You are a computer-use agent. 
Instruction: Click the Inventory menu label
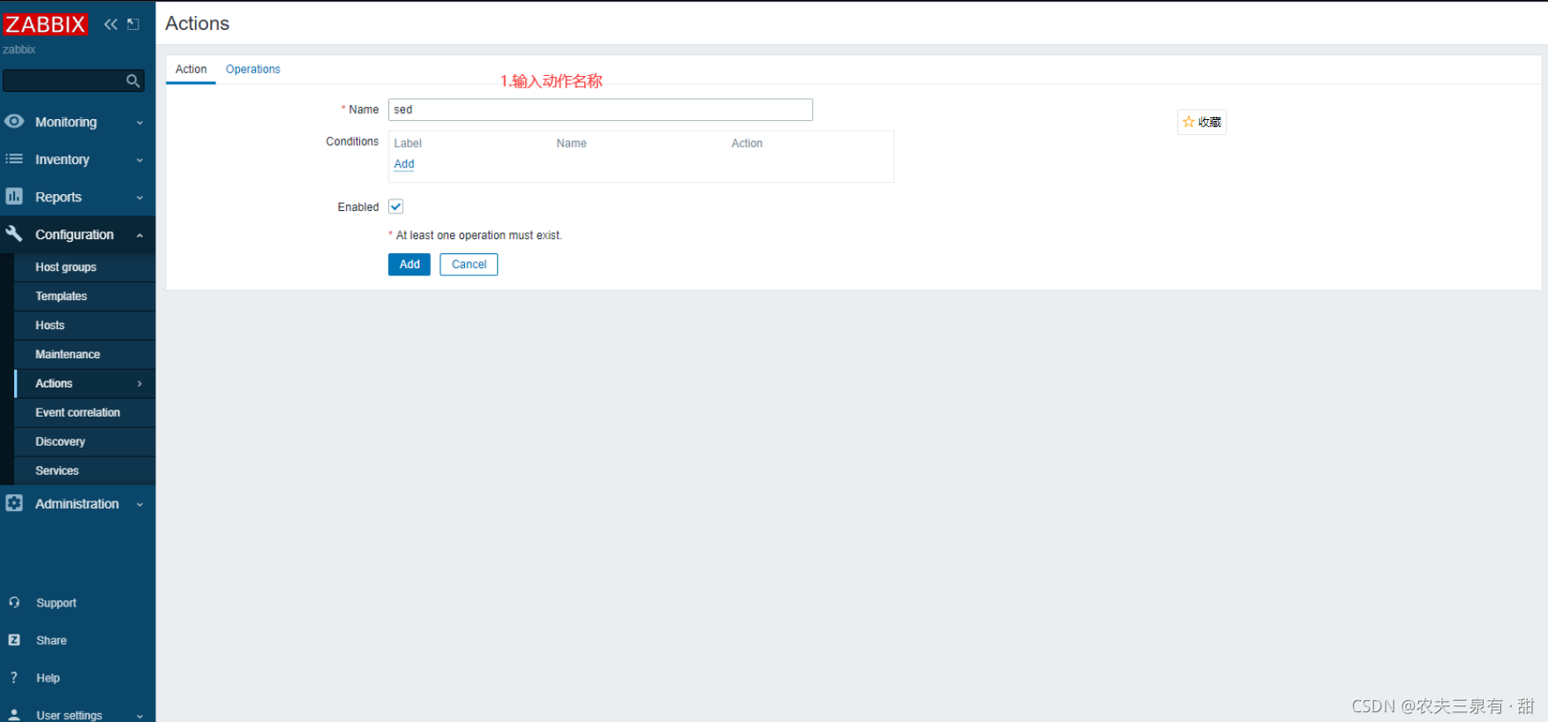point(62,160)
